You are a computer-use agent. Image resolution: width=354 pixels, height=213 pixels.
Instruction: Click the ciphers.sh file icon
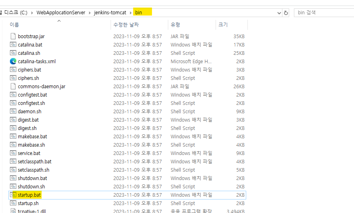point(13,78)
